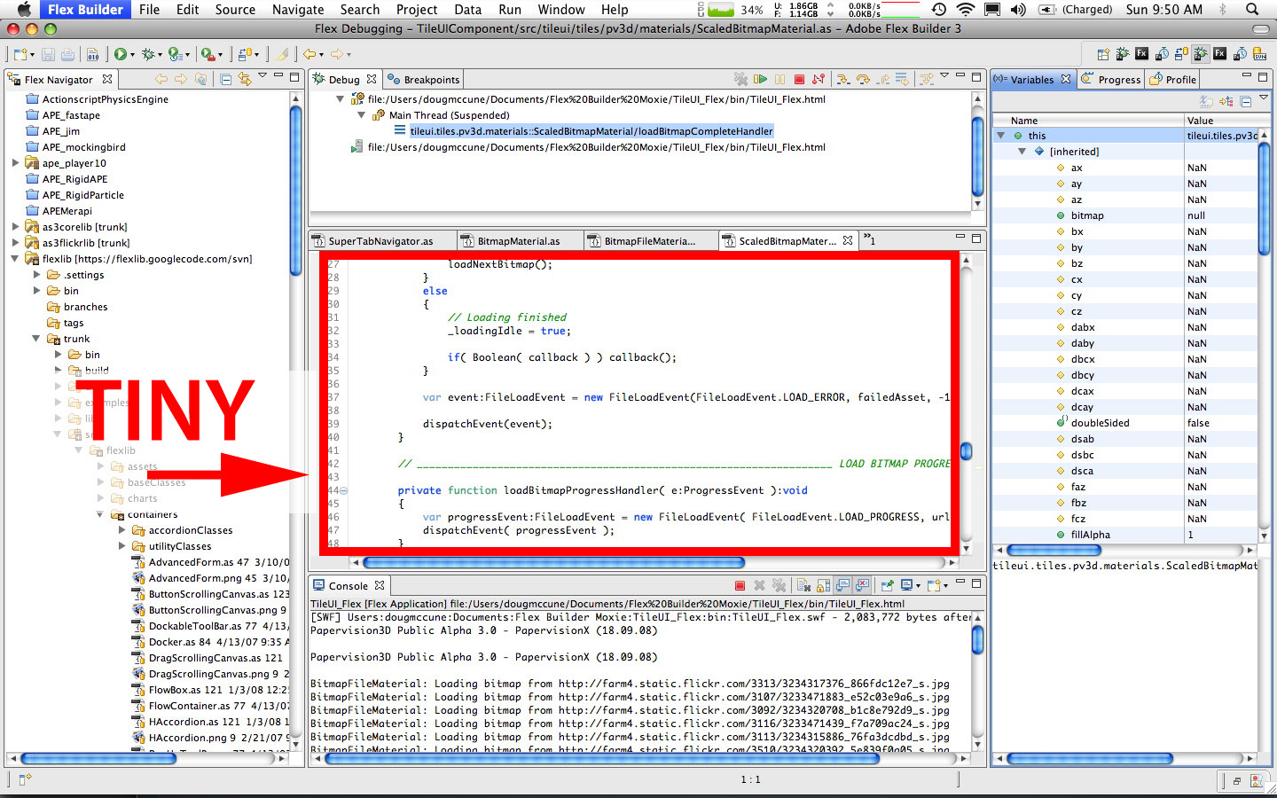Toggle Scroll Lock in Console
The width and height of the screenshot is (1277, 798).
tap(823, 585)
